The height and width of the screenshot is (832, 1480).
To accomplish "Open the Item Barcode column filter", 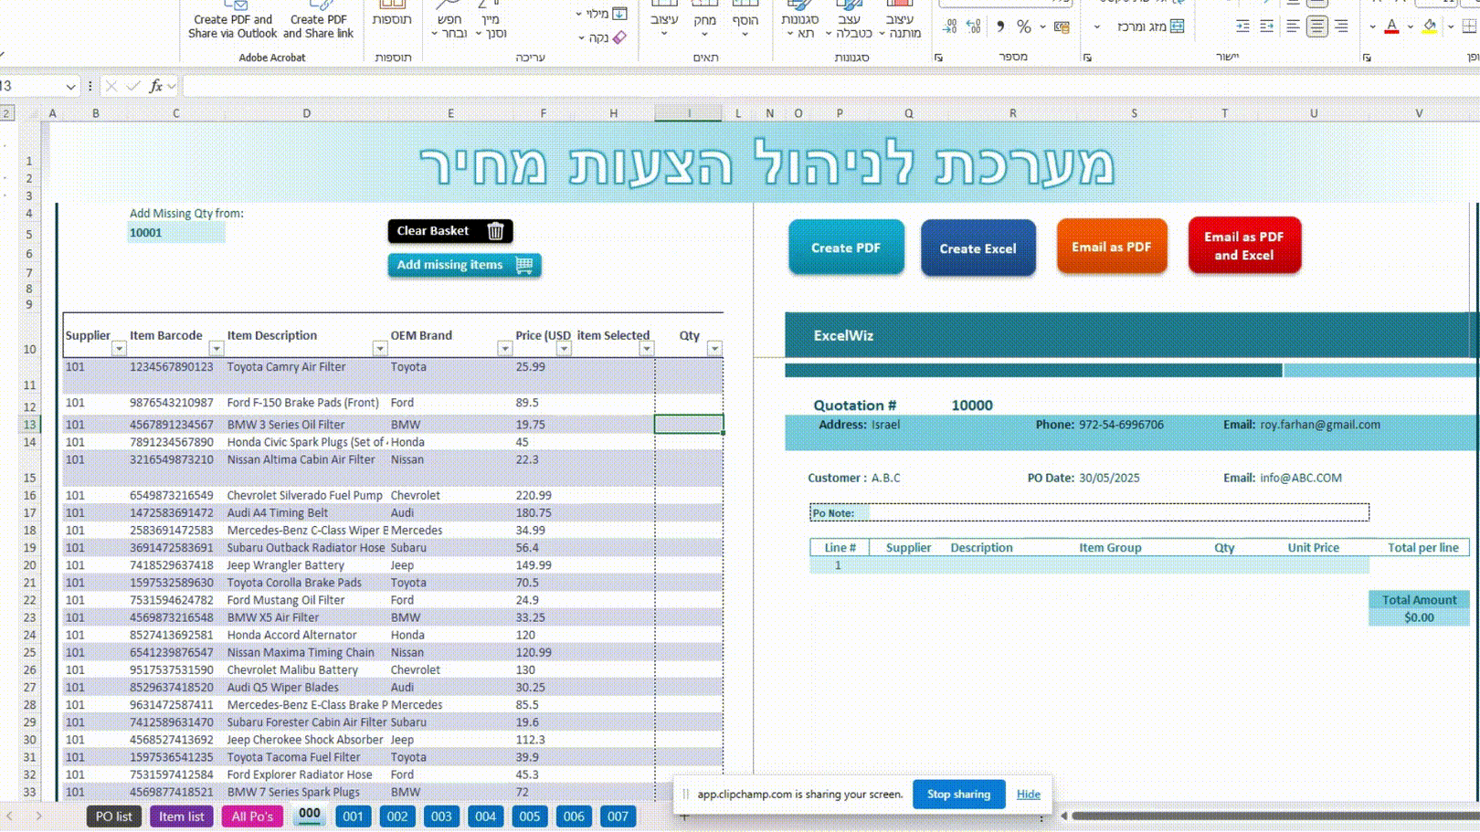I will [x=217, y=349].
